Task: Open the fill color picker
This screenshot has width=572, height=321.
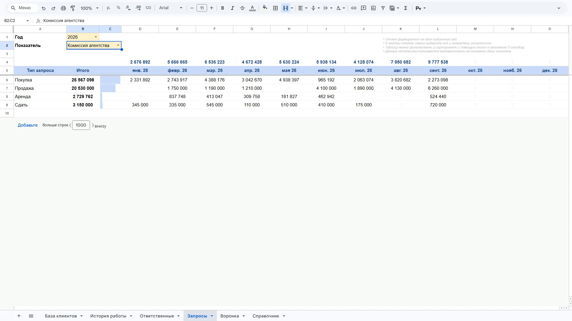Action: [265, 8]
